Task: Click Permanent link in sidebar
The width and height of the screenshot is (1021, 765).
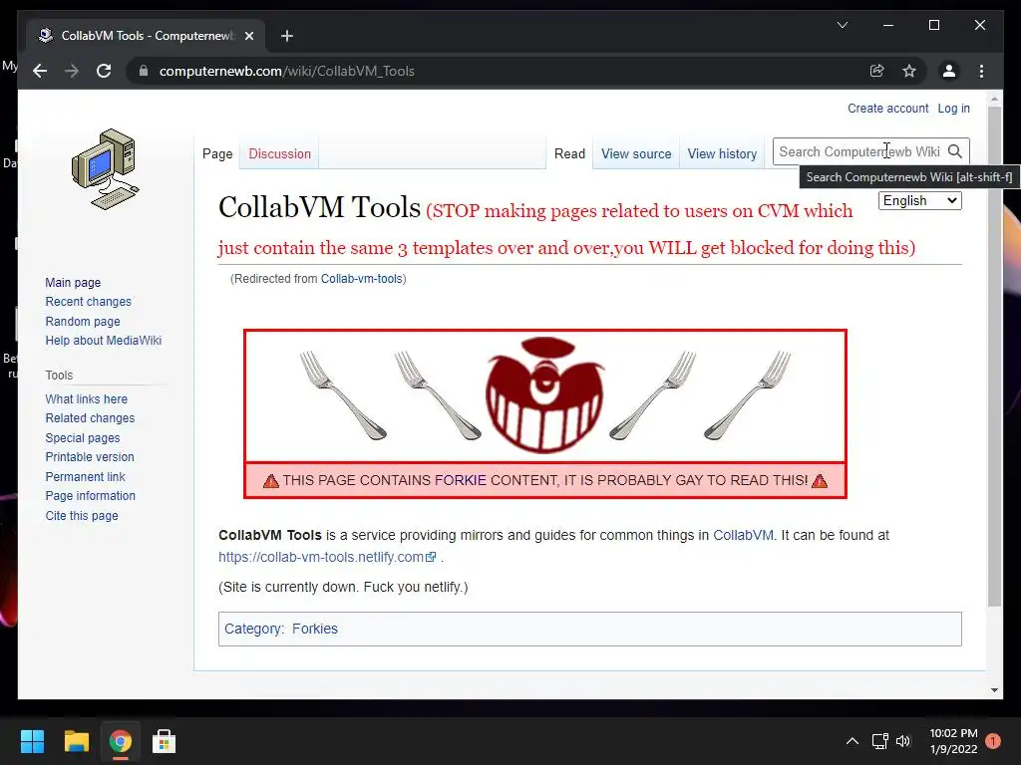Action: point(85,477)
